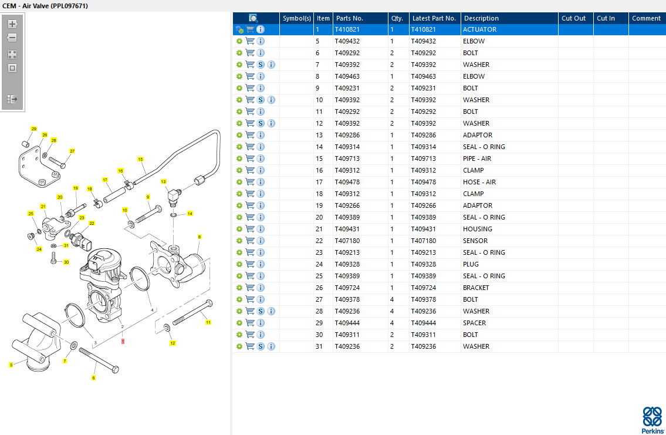Add HOSE - AIR T409478 to cart

point(250,182)
